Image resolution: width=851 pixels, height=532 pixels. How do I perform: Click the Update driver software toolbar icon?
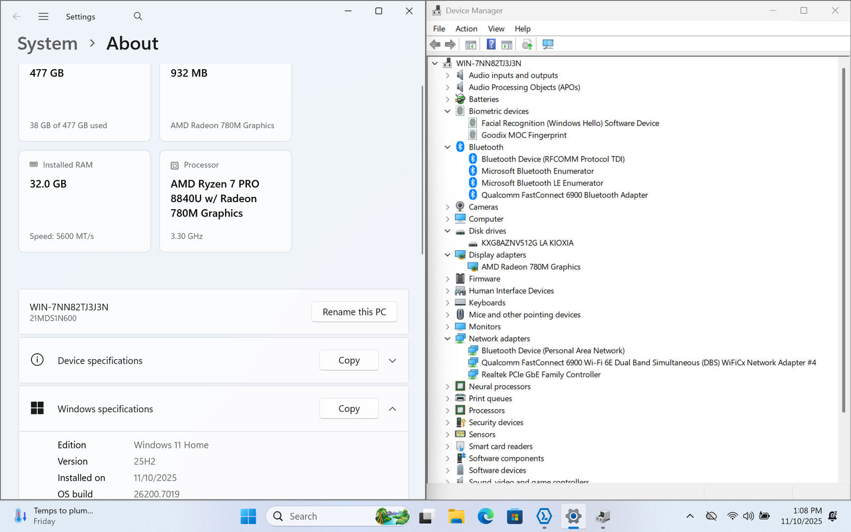[x=527, y=45]
